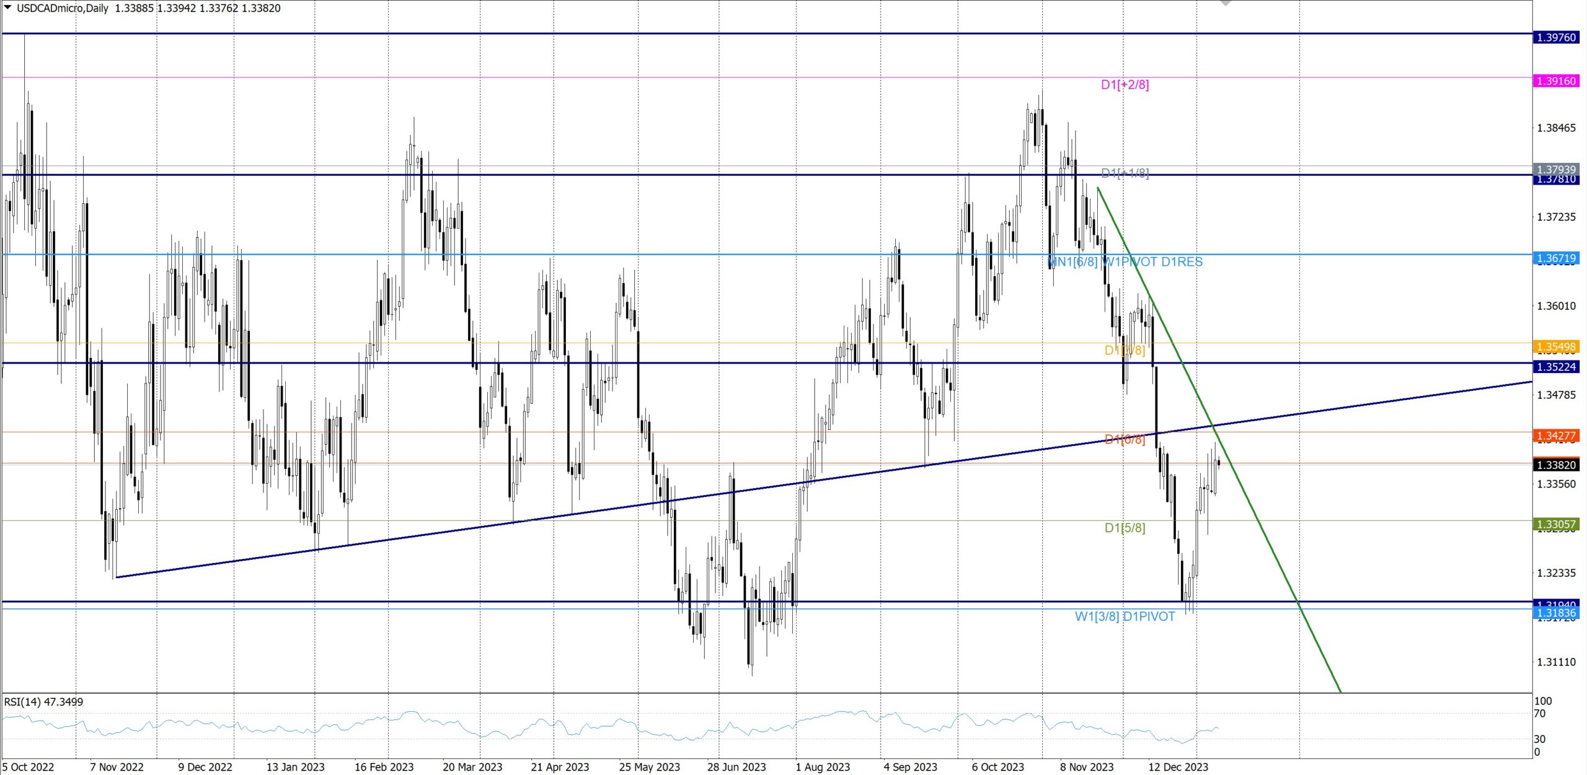Click the navy 1.39760 price tag

tap(1556, 37)
